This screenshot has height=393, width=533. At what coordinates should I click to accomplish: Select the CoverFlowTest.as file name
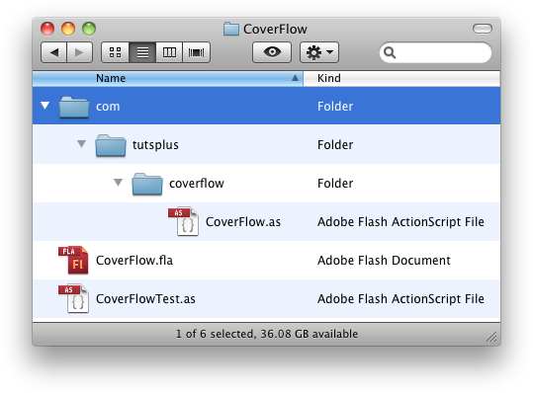[x=145, y=299]
